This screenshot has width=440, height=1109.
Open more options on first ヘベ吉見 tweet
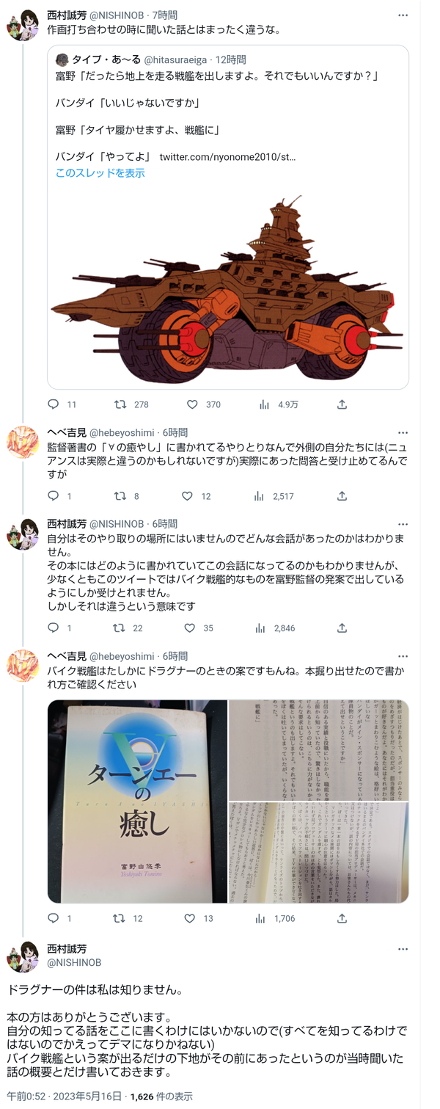(403, 433)
